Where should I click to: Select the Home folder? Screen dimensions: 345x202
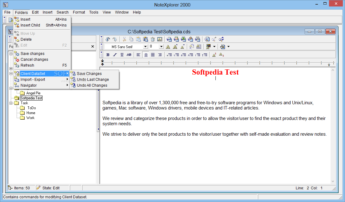pos(31,113)
